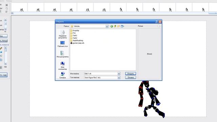The image size is (217, 122).
Task: Click down arrow of the frame rate scrollbar
Action: [x=5, y=29]
